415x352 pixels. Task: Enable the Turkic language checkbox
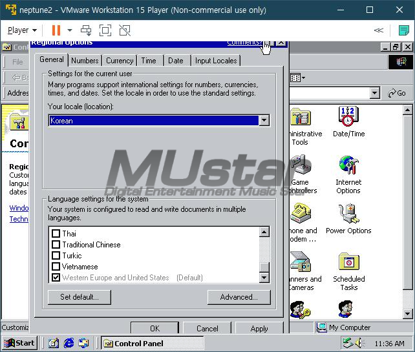[56, 256]
